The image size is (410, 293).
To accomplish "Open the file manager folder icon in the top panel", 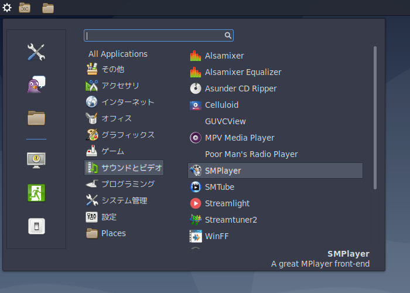I will tap(48, 8).
